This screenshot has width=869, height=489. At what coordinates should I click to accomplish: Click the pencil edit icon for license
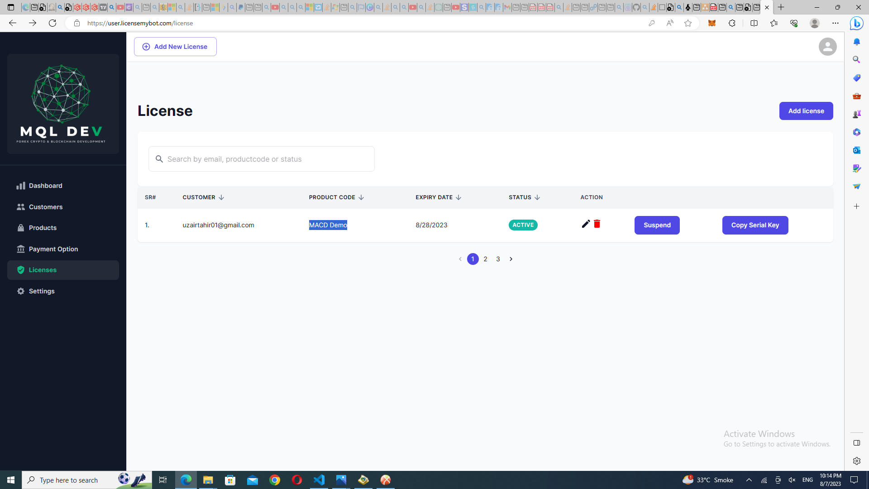pyautogui.click(x=586, y=224)
